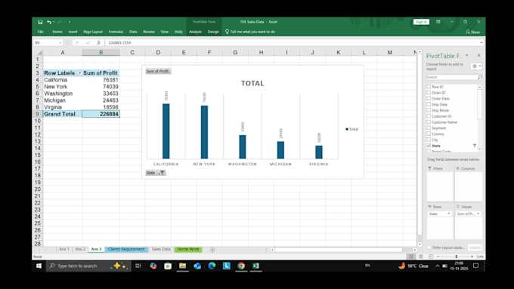The height and width of the screenshot is (289, 514).
Task: Undo the last action
Action: (x=49, y=22)
